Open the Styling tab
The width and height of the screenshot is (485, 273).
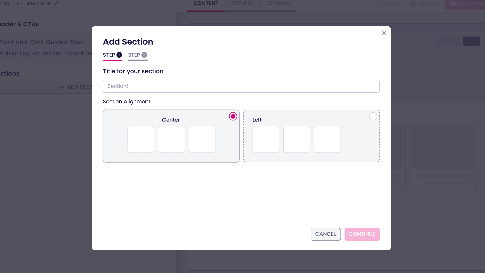[242, 4]
